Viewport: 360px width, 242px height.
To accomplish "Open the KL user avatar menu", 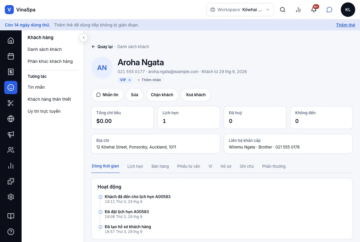I will 348,10.
